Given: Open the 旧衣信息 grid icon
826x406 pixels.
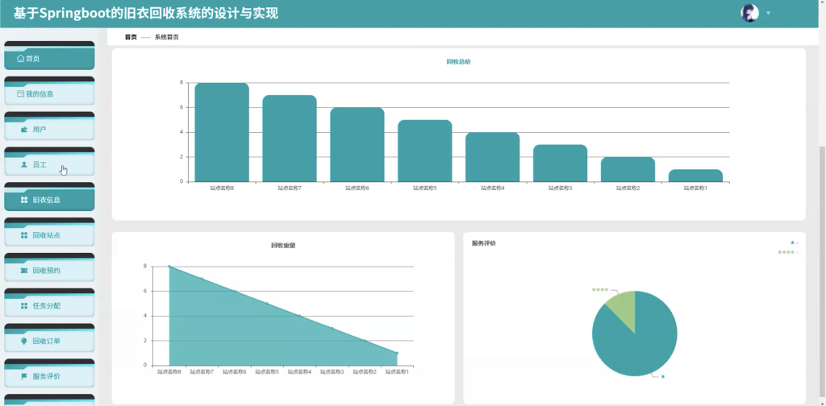Looking at the screenshot, I should coord(23,200).
